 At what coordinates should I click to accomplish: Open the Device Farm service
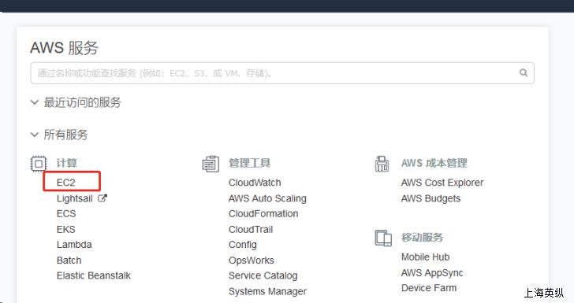429,288
